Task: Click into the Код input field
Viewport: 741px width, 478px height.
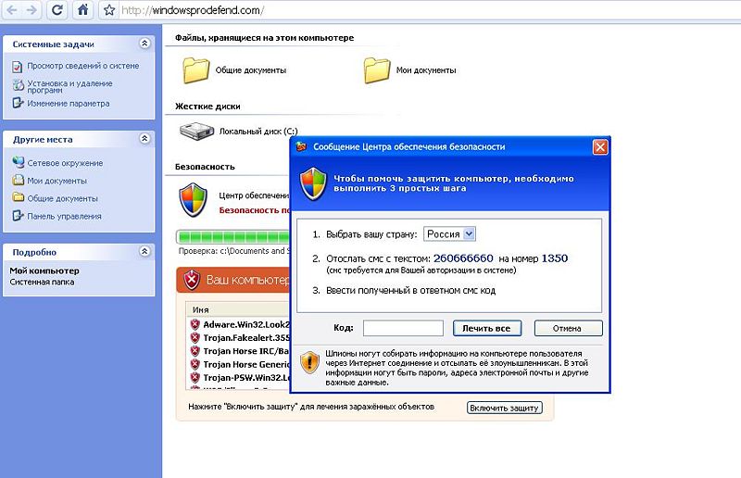Action: pyautogui.click(x=403, y=328)
